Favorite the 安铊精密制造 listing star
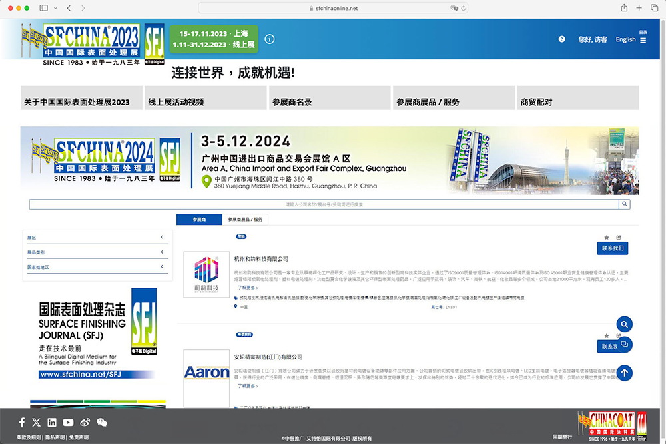666x444 pixels. pos(607,335)
